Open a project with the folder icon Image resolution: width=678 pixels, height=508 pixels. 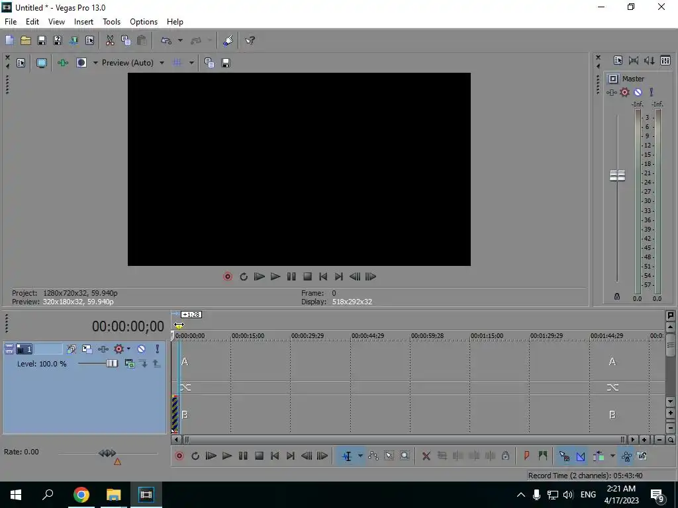click(26, 40)
